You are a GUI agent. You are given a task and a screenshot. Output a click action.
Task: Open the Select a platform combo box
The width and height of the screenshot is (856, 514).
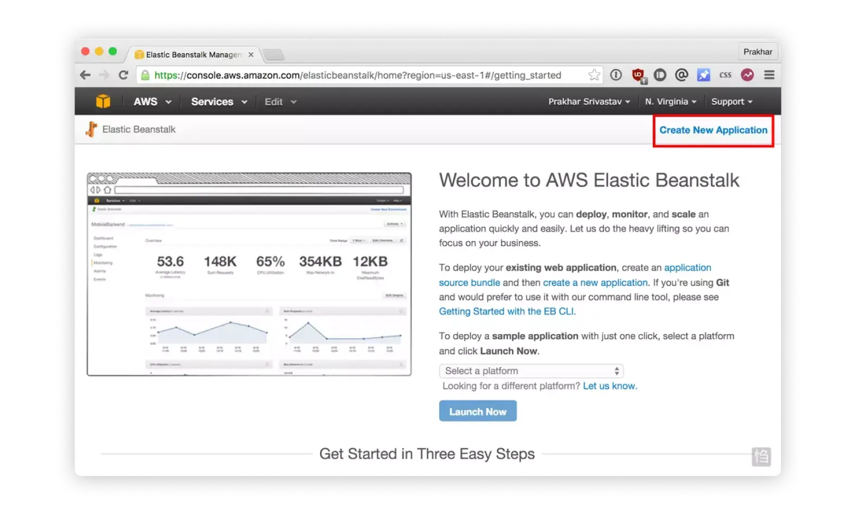pos(531,371)
